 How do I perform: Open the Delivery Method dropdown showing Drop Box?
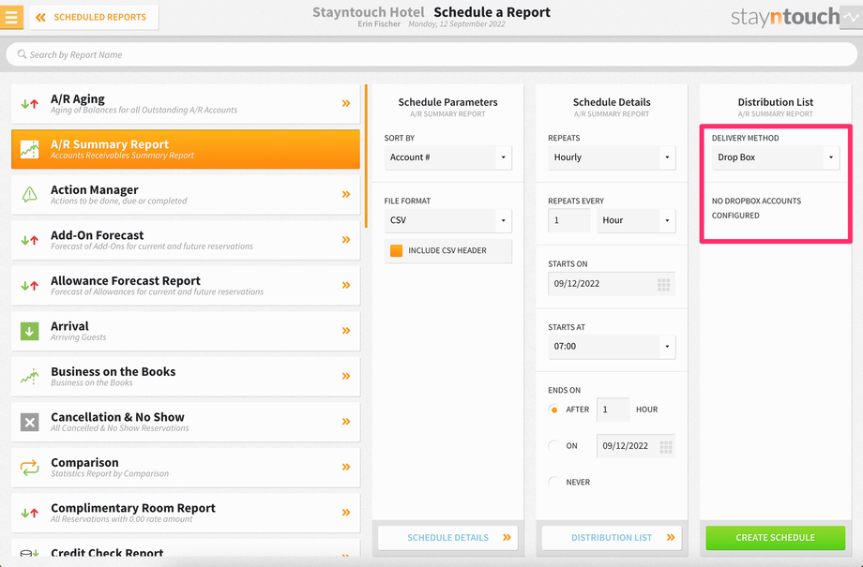coord(776,157)
